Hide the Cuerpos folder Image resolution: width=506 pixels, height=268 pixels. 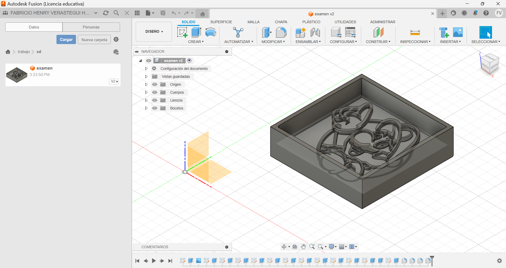point(155,92)
